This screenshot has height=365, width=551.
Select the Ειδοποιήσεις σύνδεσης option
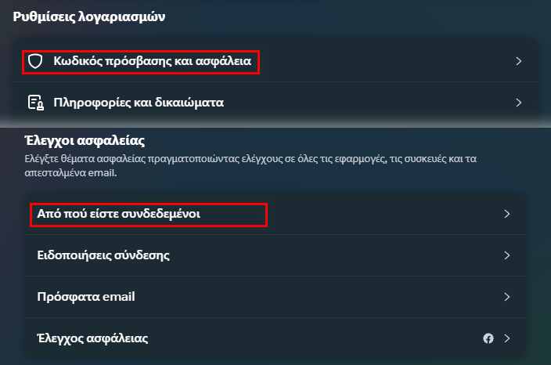(x=275, y=255)
